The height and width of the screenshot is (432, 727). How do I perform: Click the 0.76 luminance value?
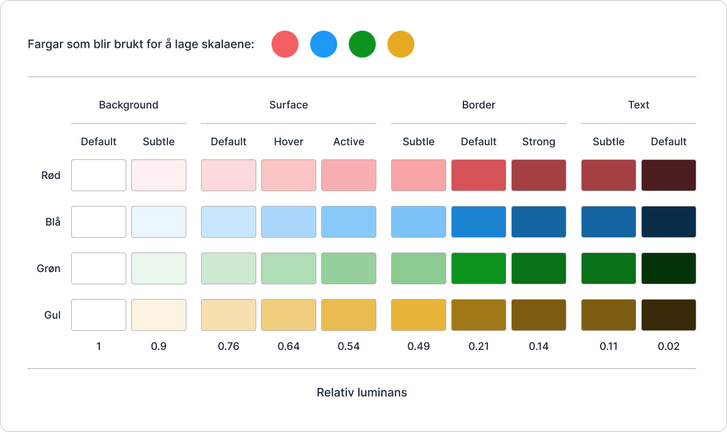click(x=229, y=346)
